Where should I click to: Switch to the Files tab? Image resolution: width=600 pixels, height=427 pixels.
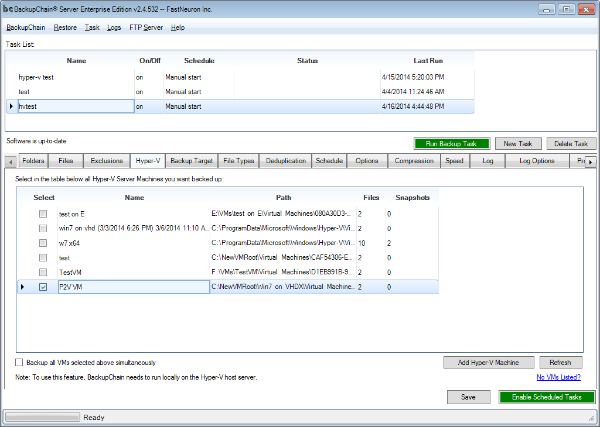(x=66, y=161)
